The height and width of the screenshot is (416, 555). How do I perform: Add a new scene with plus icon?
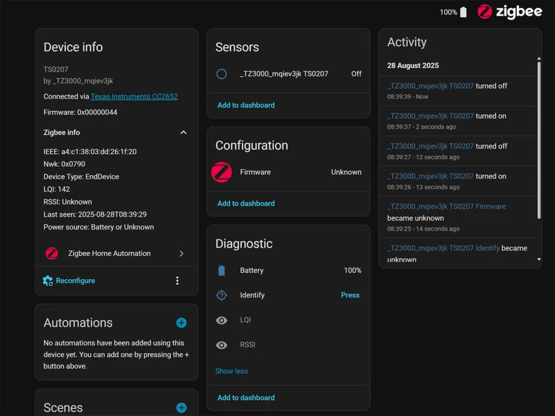coord(182,408)
